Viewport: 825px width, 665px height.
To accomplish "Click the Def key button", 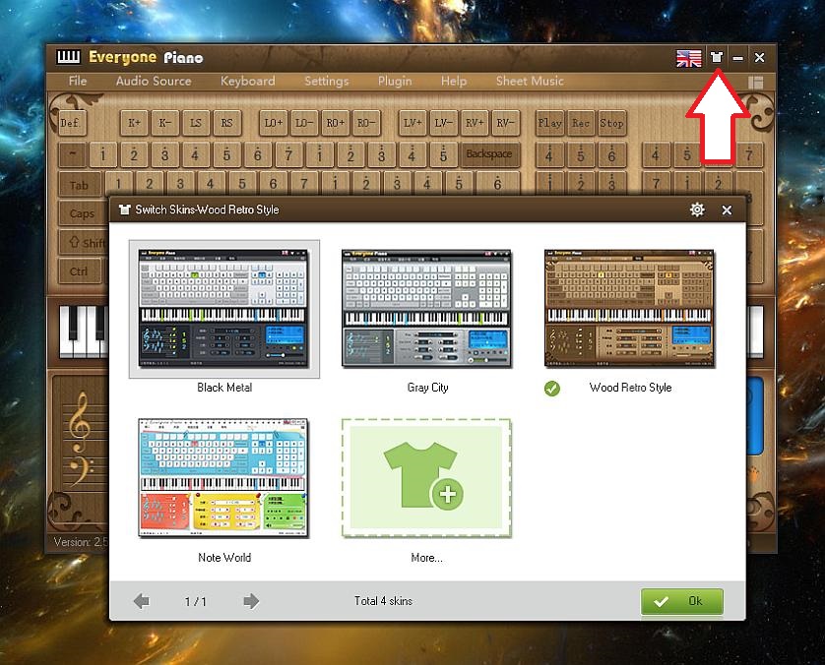I will pyautogui.click(x=72, y=123).
